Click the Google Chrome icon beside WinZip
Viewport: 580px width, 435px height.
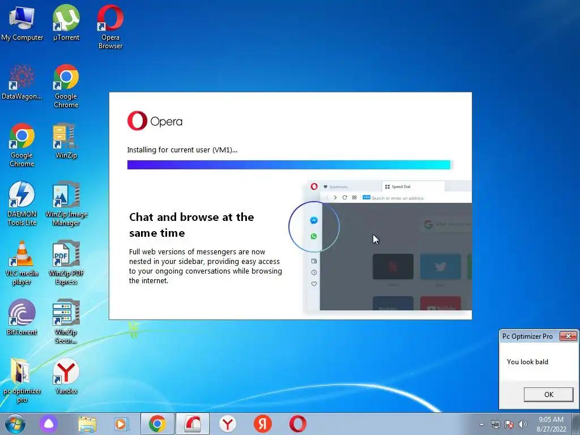22,146
